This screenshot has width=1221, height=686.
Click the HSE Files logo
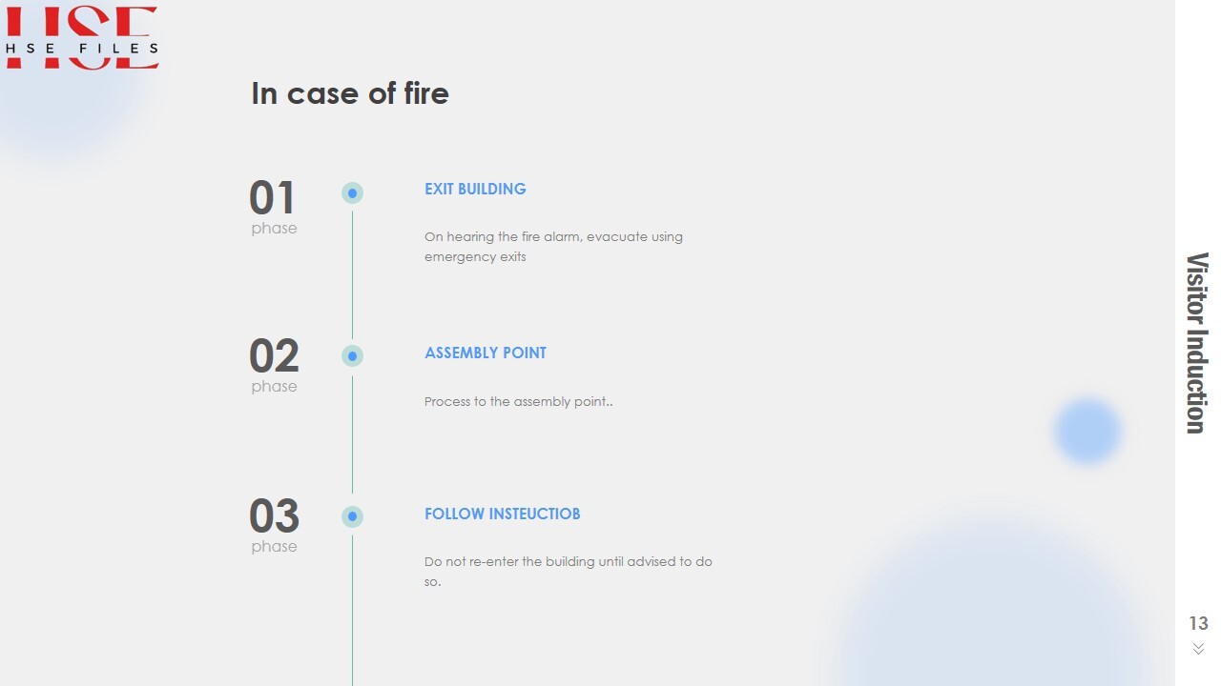point(82,39)
